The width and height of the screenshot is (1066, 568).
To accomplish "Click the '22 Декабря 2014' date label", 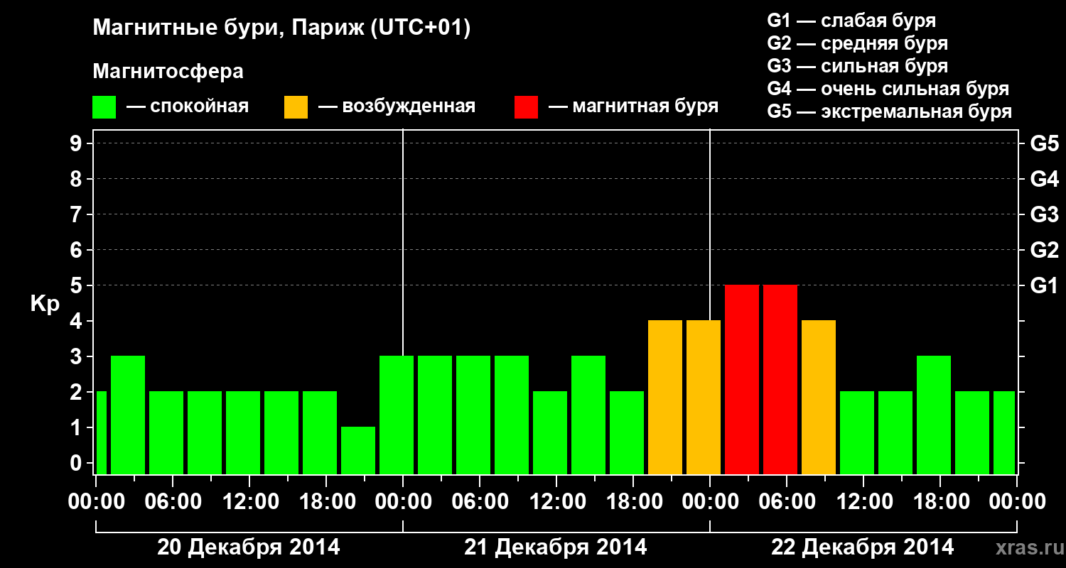I will 863,547.
